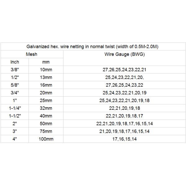Click gauge list 22,21,20,19,18,17,16,15,14

[x=125, y=124]
